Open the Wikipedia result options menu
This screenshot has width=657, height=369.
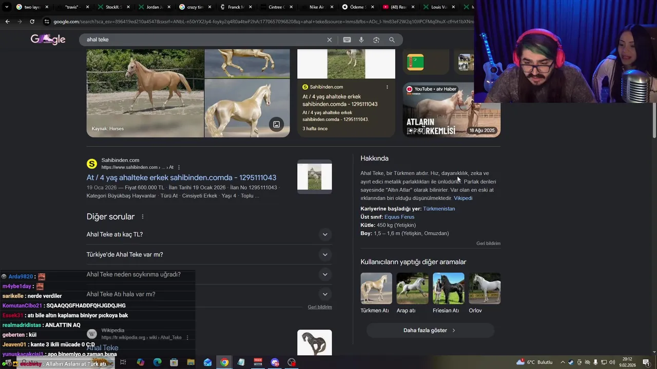point(187,338)
